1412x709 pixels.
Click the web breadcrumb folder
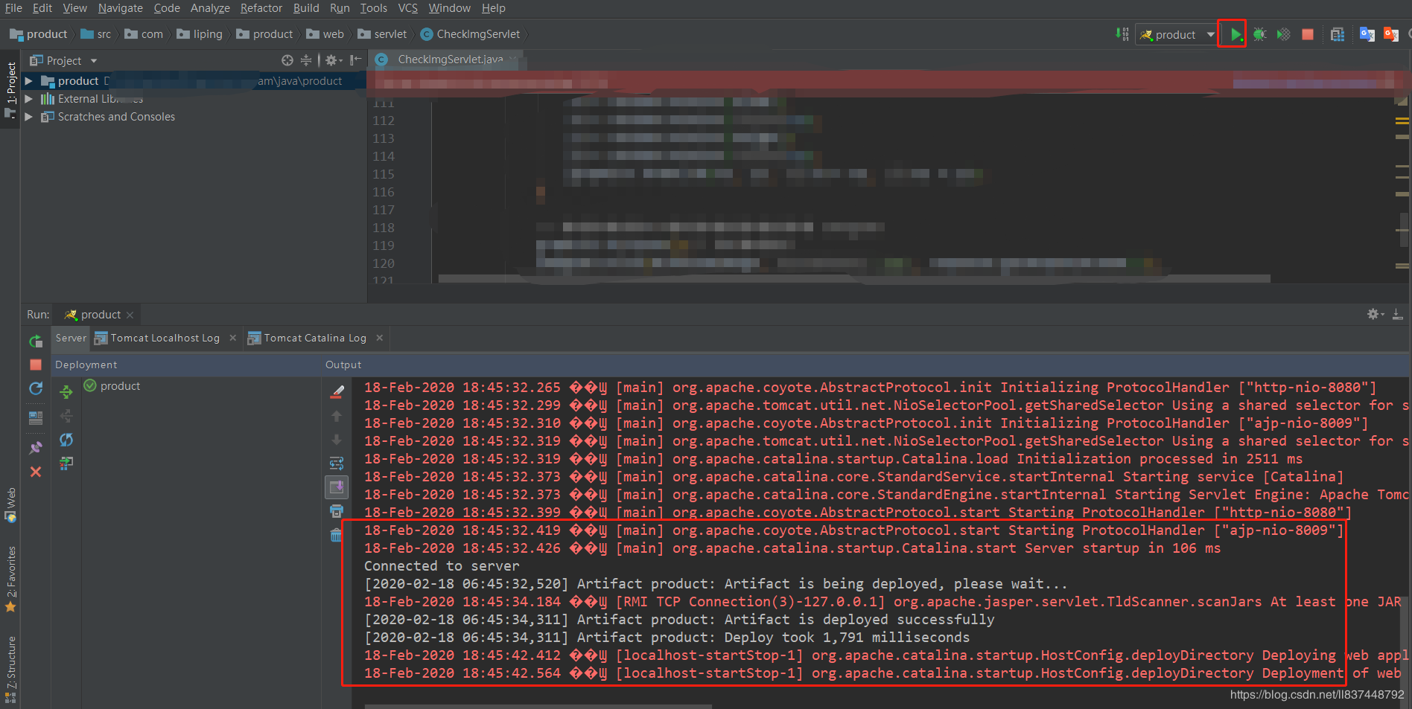(x=325, y=34)
